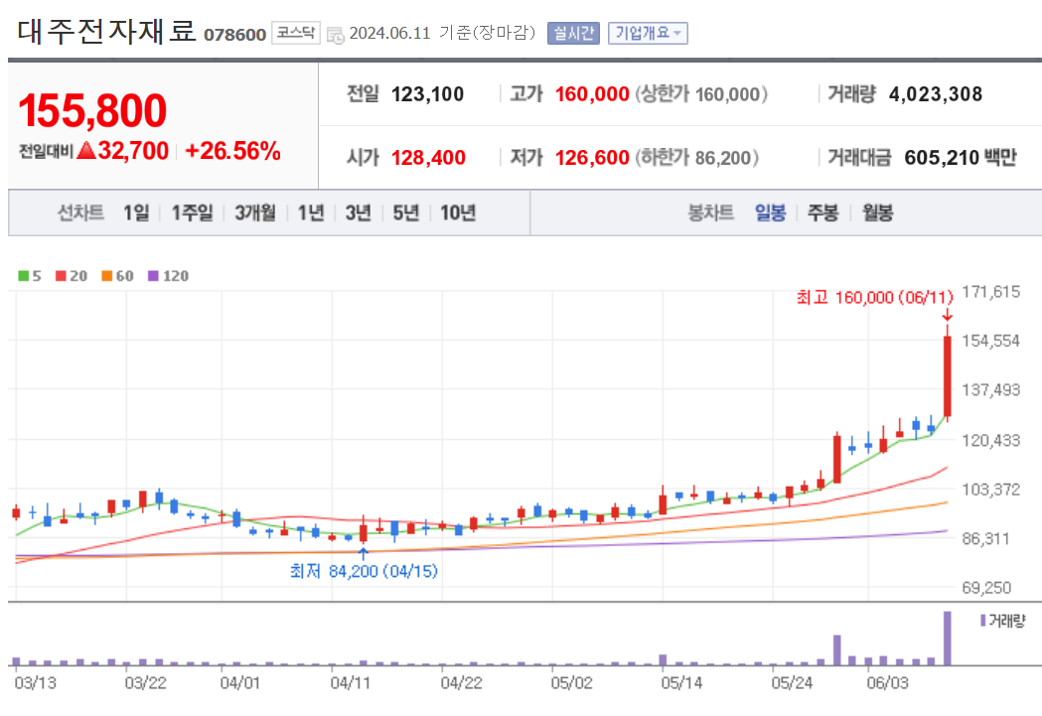1042x716 pixels.
Task: Click the current price 155,800
Action: pyautogui.click(x=92, y=110)
